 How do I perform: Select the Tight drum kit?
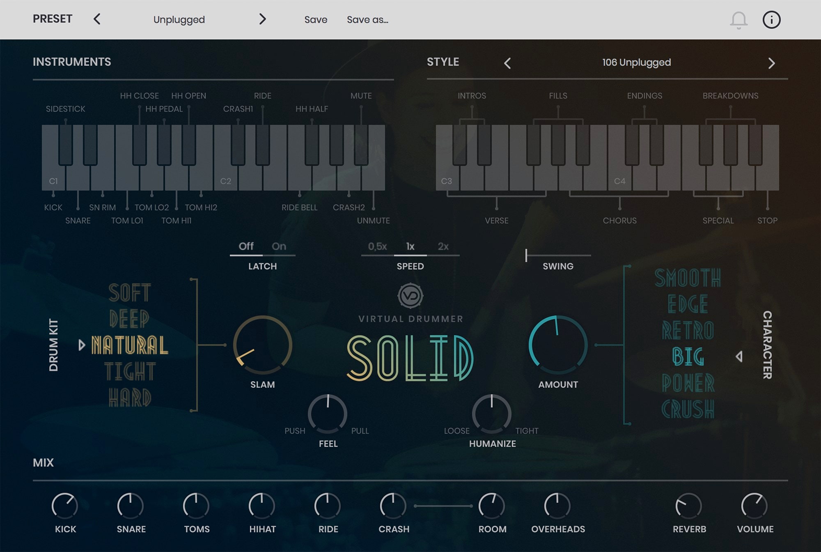coord(130,372)
